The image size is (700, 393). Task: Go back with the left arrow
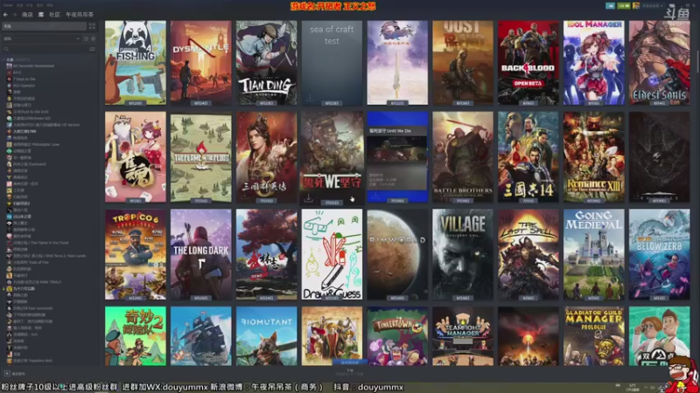click(x=5, y=15)
